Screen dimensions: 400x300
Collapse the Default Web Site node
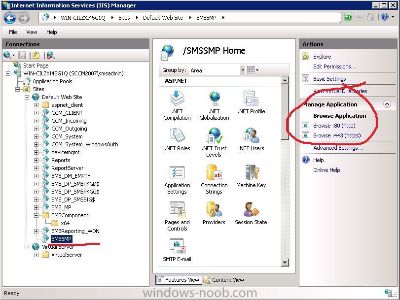pos(27,97)
